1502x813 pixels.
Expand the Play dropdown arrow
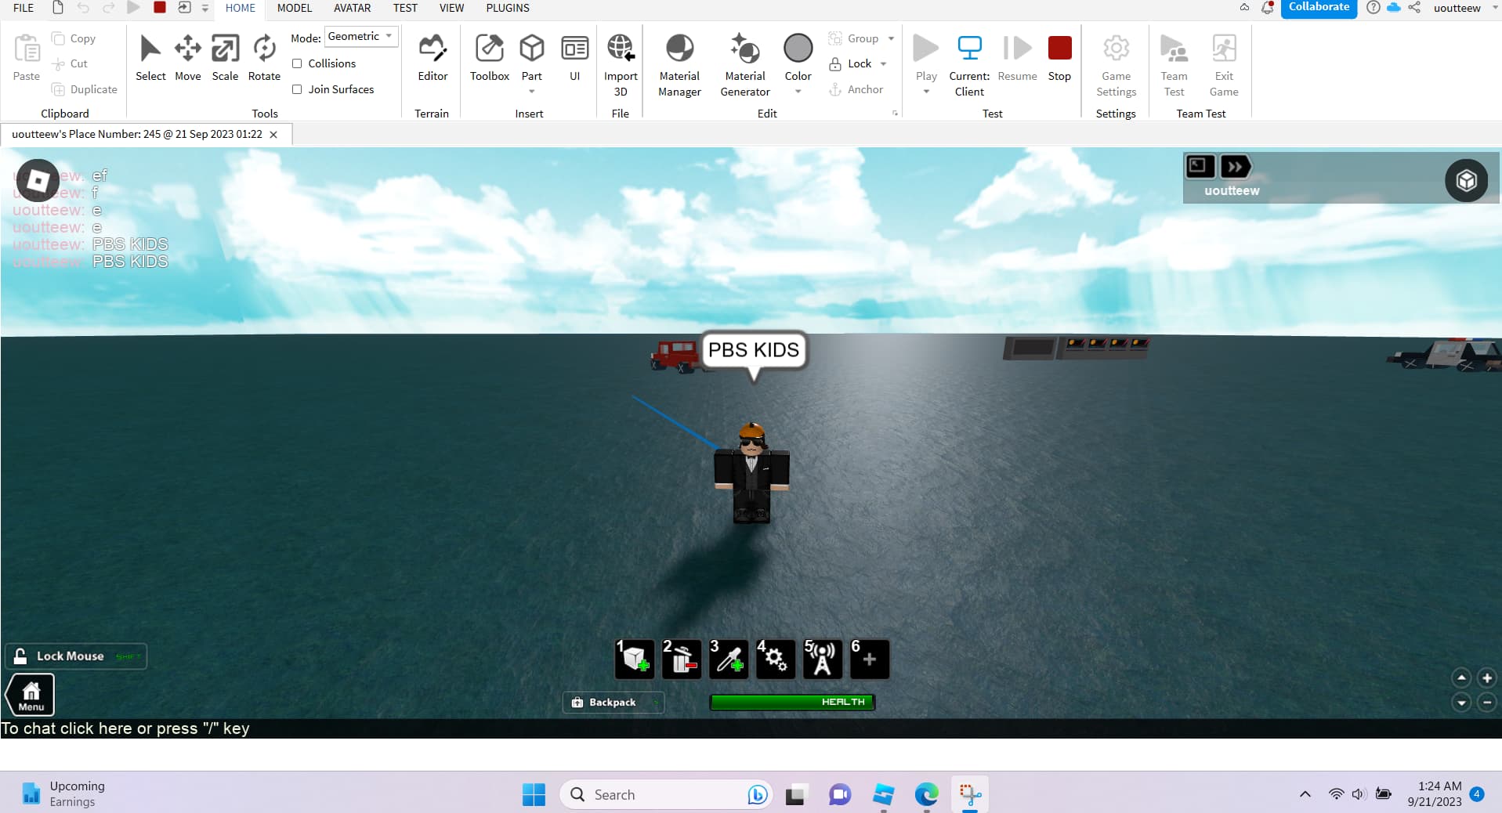(926, 92)
